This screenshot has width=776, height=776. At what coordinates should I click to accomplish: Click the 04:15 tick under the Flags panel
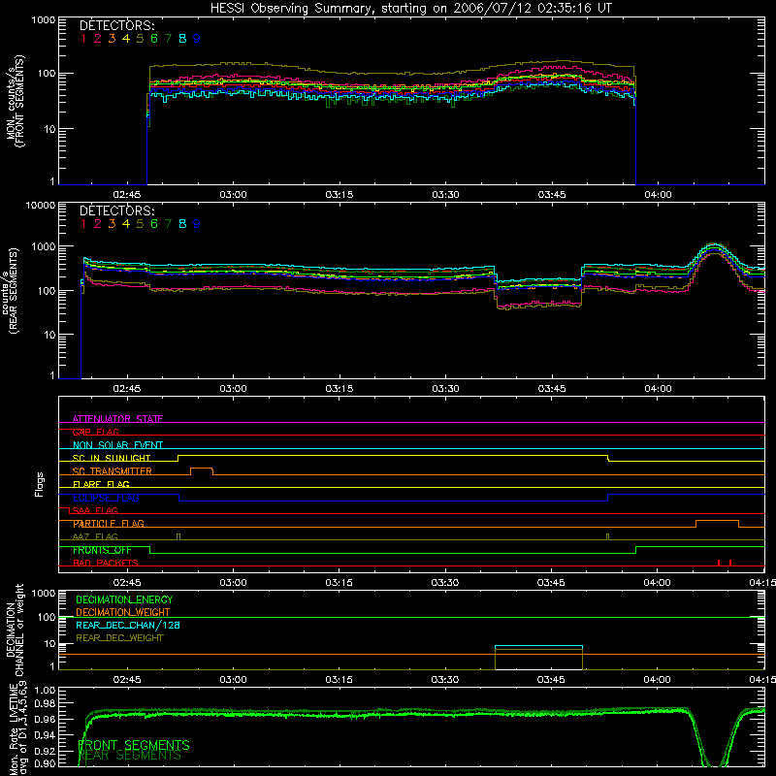click(762, 583)
